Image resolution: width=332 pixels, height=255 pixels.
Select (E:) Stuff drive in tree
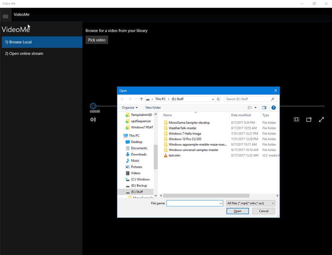[135, 192]
